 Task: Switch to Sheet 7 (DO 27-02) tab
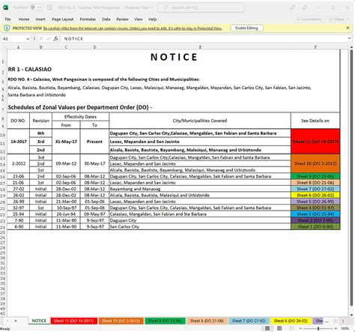tap(249, 321)
